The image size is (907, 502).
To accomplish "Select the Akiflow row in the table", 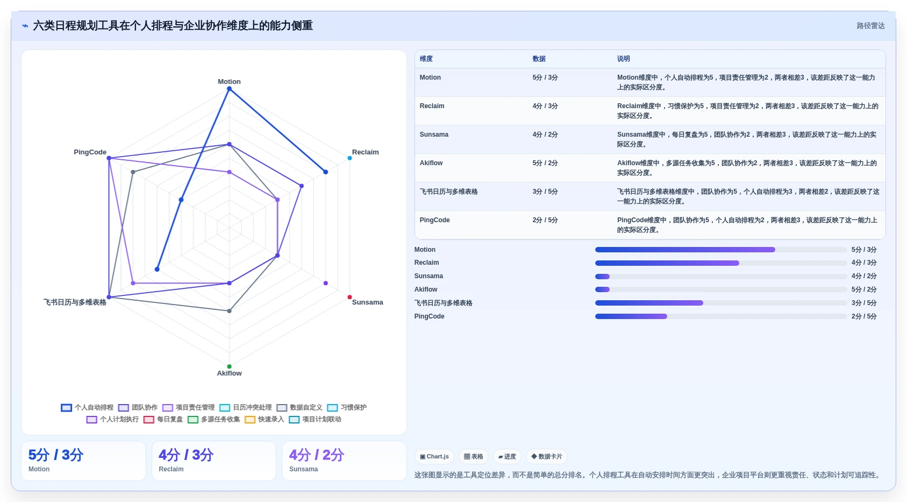I will [650, 168].
